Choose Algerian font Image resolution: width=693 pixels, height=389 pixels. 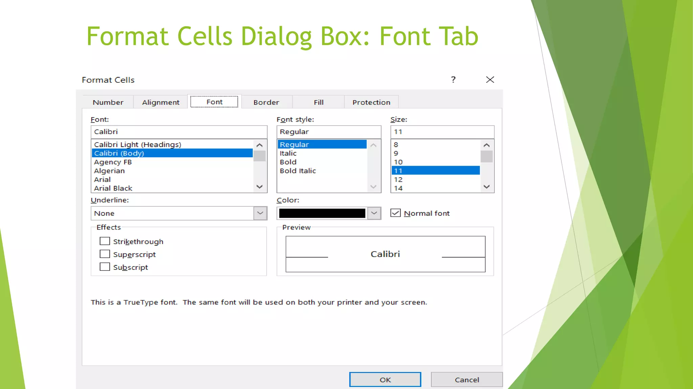[172, 171]
